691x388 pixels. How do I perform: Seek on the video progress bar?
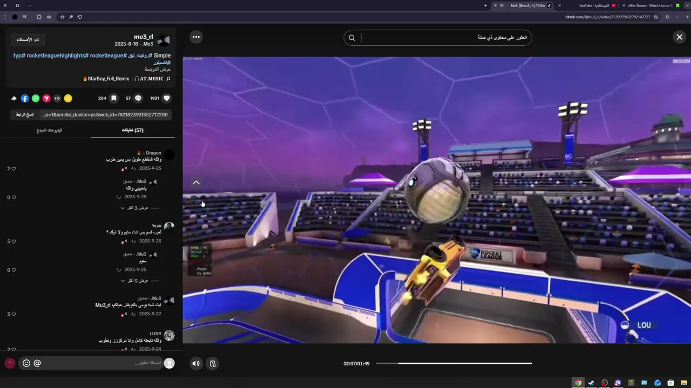coord(453,363)
